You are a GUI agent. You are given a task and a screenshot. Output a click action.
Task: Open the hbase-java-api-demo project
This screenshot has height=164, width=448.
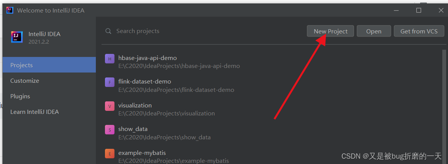(148, 58)
